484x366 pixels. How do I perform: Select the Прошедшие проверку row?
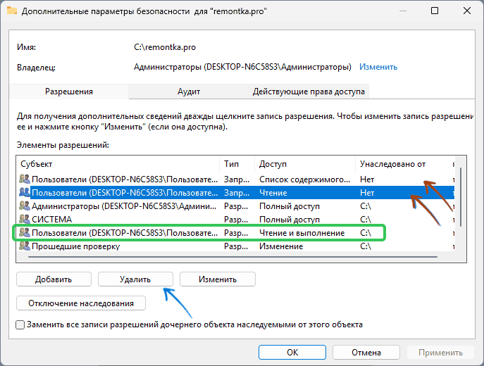click(x=236, y=246)
